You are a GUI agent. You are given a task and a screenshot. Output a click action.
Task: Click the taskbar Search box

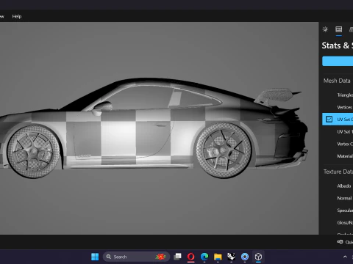(x=136, y=257)
